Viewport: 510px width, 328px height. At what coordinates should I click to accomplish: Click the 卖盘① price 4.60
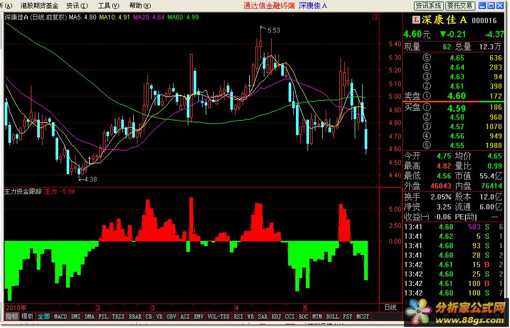(456, 96)
